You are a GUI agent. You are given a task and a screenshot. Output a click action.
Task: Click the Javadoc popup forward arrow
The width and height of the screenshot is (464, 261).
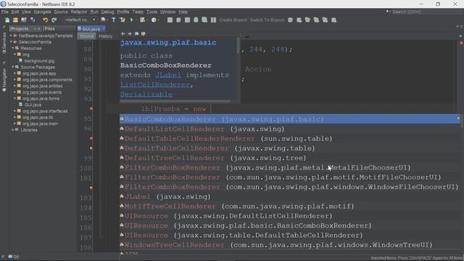[129, 34]
